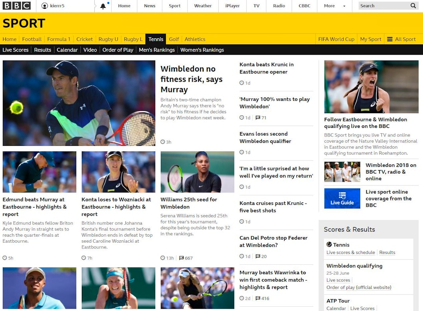Click the kierrr5 account profile icon
The width and height of the screenshot is (423, 311).
[45, 6]
